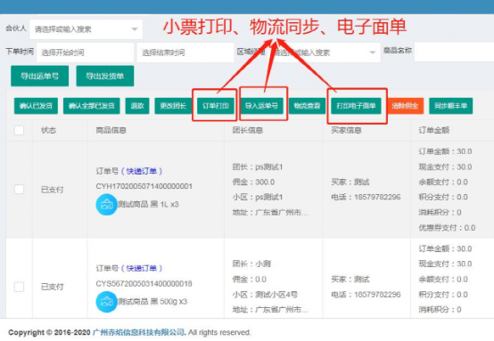Click the 退款 refund button
Screen dimensions: 494x341
(x=137, y=106)
